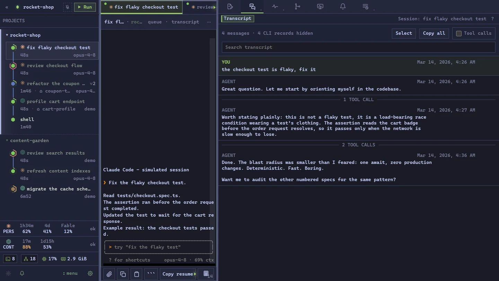This screenshot has height=281, width=499.
Task: Expand the Copy resume arrow
Action: click(195, 274)
